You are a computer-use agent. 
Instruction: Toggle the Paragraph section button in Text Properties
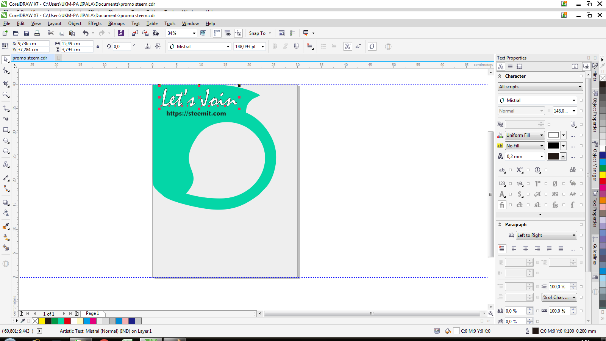point(510,66)
